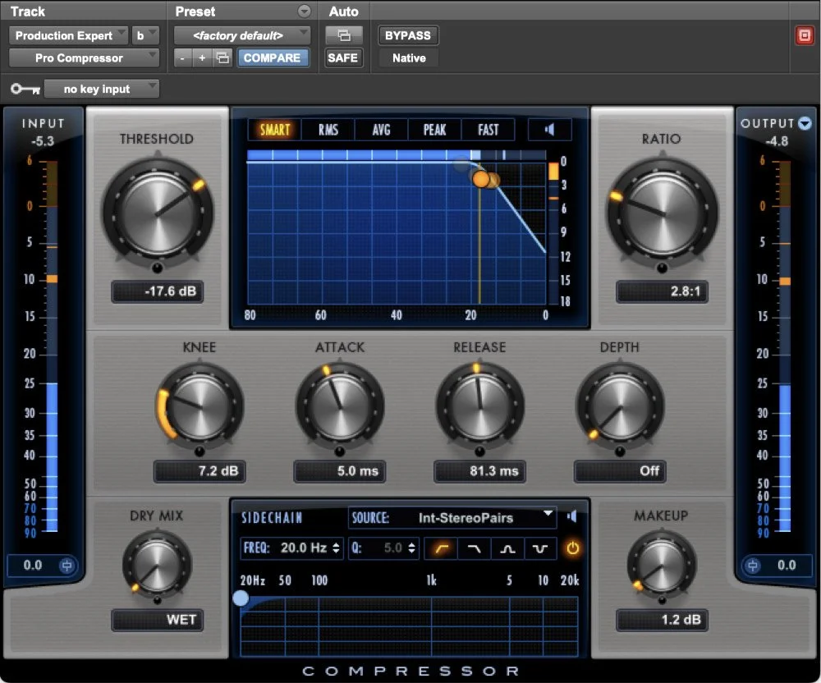The height and width of the screenshot is (683, 821).
Task: Click the dry mix value field WET
Action: [157, 620]
